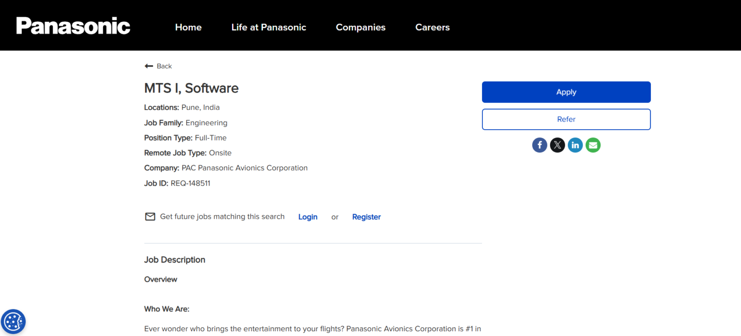Log in to save this job search
Screen dimensions: 741x336
pos(308,216)
